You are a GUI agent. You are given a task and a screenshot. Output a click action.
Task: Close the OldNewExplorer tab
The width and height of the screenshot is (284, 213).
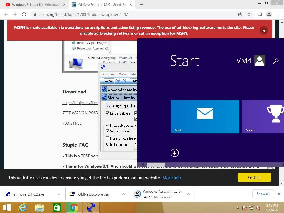(x=131, y=5)
